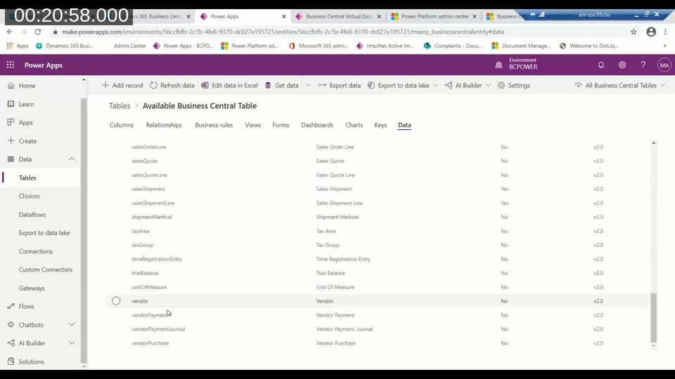Image resolution: width=675 pixels, height=379 pixels.
Task: Open the Welcome to DotLiq... bookmark
Action: (589, 46)
